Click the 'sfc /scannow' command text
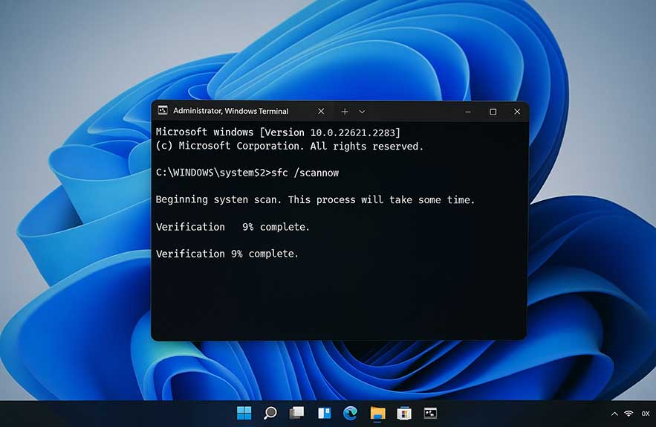 pos(305,173)
